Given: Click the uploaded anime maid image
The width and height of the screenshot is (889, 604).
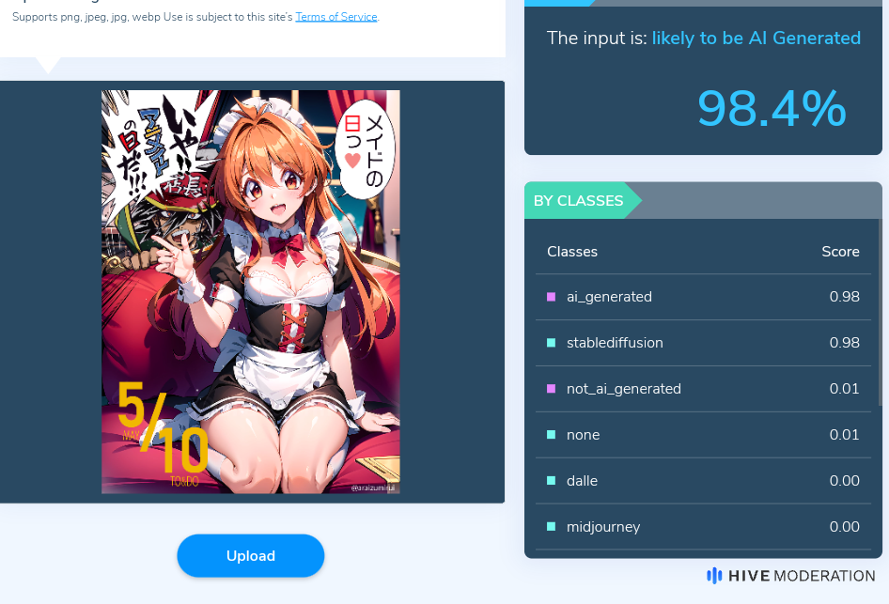Looking at the screenshot, I should click(251, 292).
